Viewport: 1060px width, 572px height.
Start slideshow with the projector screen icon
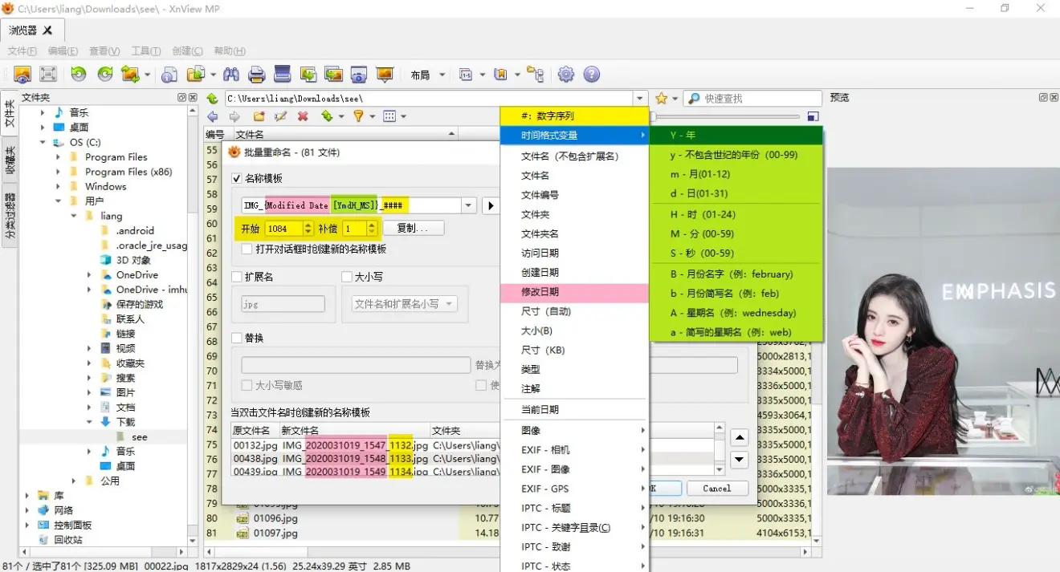point(385,75)
